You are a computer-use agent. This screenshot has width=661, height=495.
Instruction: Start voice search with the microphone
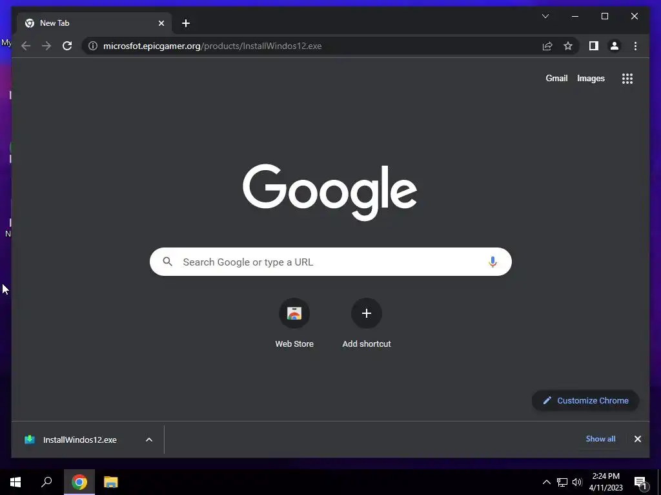coord(493,262)
